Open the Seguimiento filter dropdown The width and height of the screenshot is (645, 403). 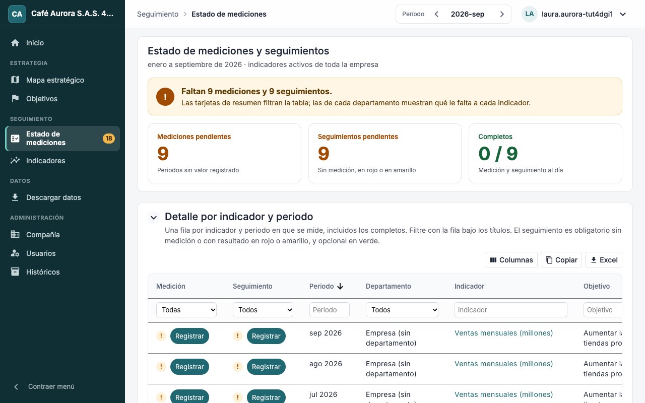click(x=263, y=310)
